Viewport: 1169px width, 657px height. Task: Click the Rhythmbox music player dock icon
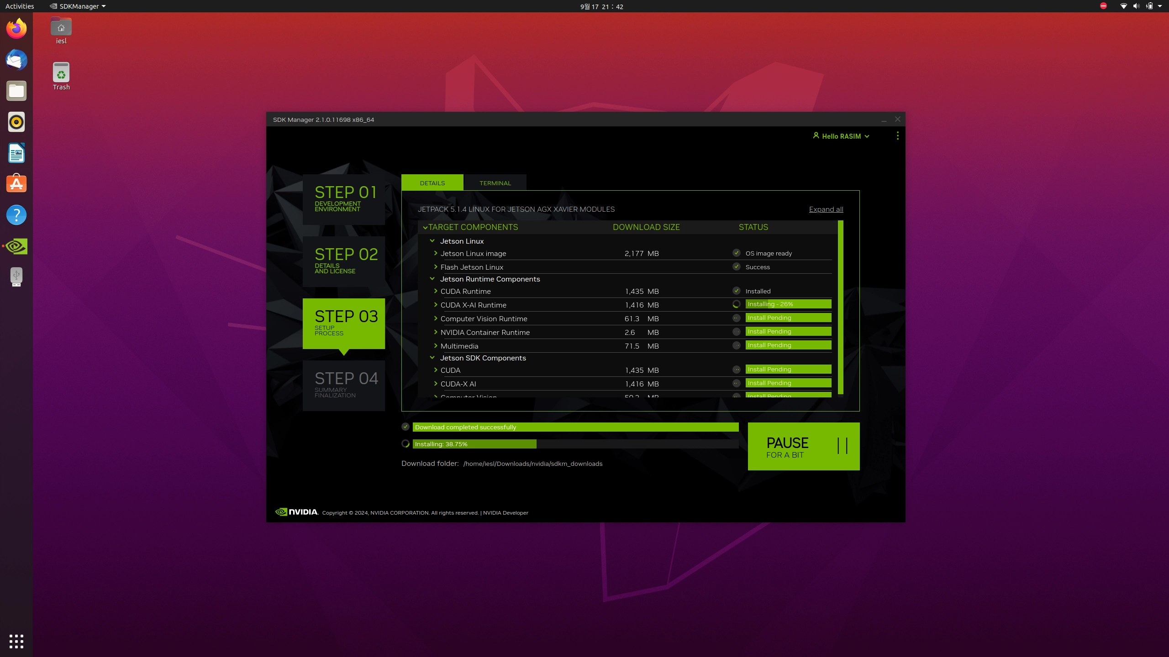click(x=16, y=122)
